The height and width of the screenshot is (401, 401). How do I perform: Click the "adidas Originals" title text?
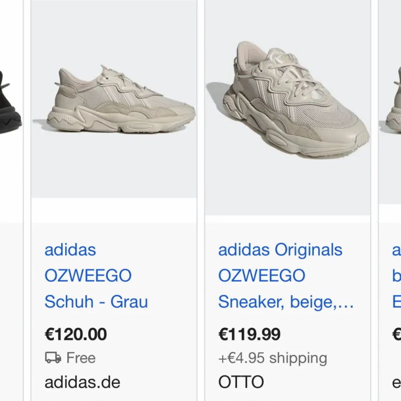click(280, 250)
